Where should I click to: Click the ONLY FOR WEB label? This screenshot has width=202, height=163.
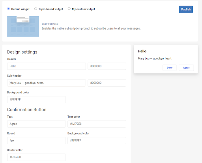50,24
